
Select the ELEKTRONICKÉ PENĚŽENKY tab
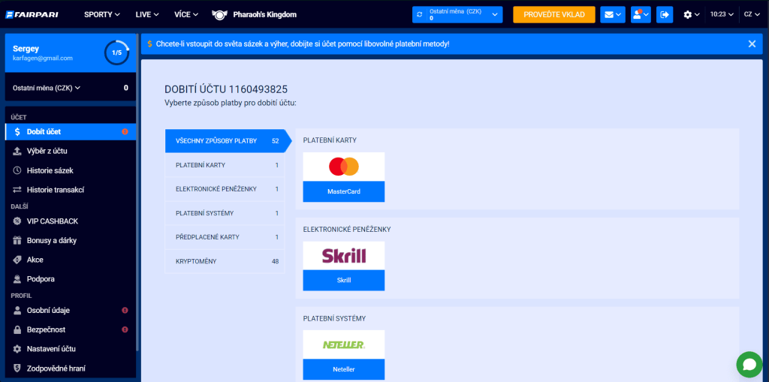(225, 189)
